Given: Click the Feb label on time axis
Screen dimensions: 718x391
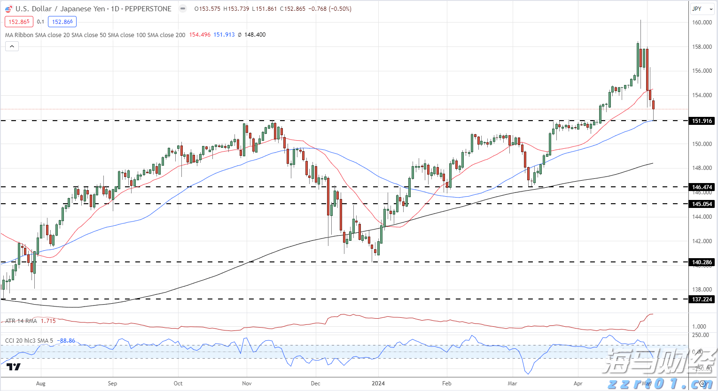Looking at the screenshot, I should click(447, 383).
